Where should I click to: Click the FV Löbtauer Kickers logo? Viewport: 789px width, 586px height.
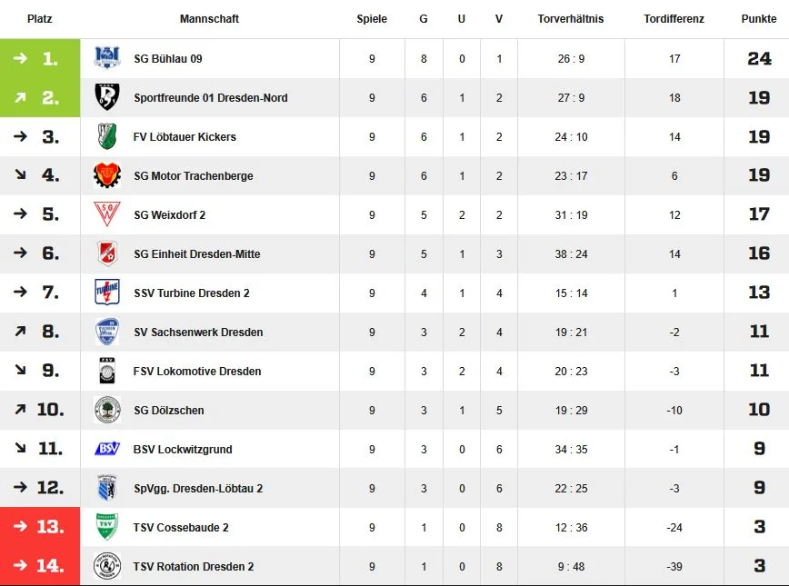(x=107, y=136)
